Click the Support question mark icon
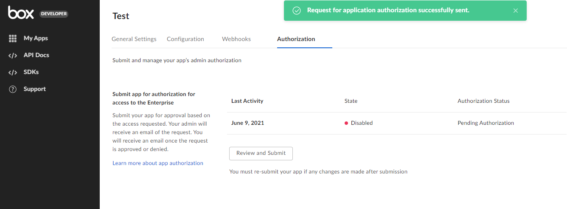The height and width of the screenshot is (209, 567). [13, 89]
